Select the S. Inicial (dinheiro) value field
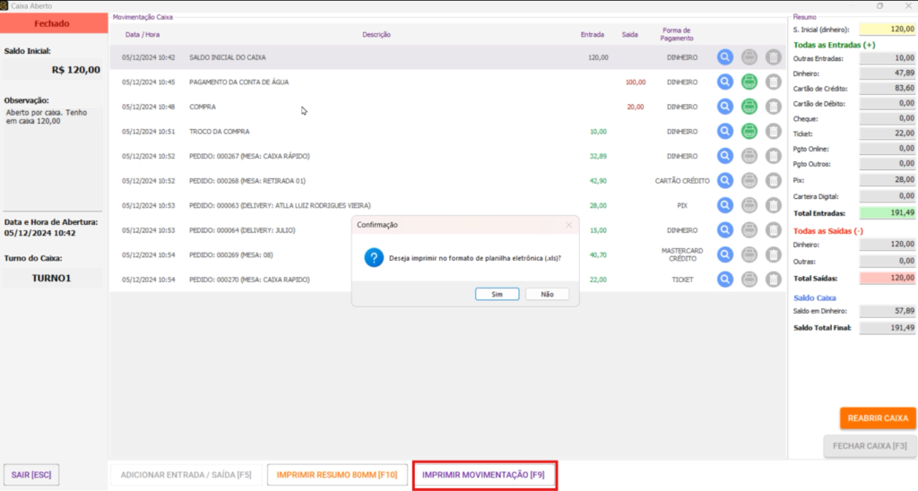This screenshot has width=918, height=491. tap(887, 30)
